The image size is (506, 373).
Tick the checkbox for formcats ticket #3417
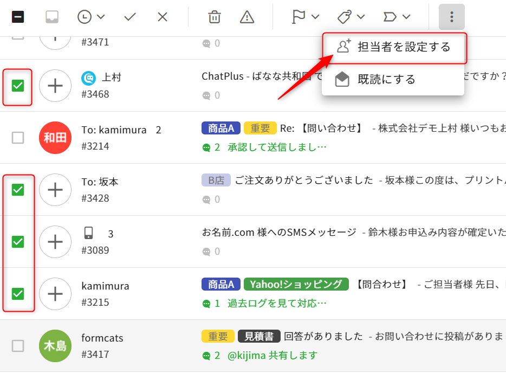(x=18, y=346)
